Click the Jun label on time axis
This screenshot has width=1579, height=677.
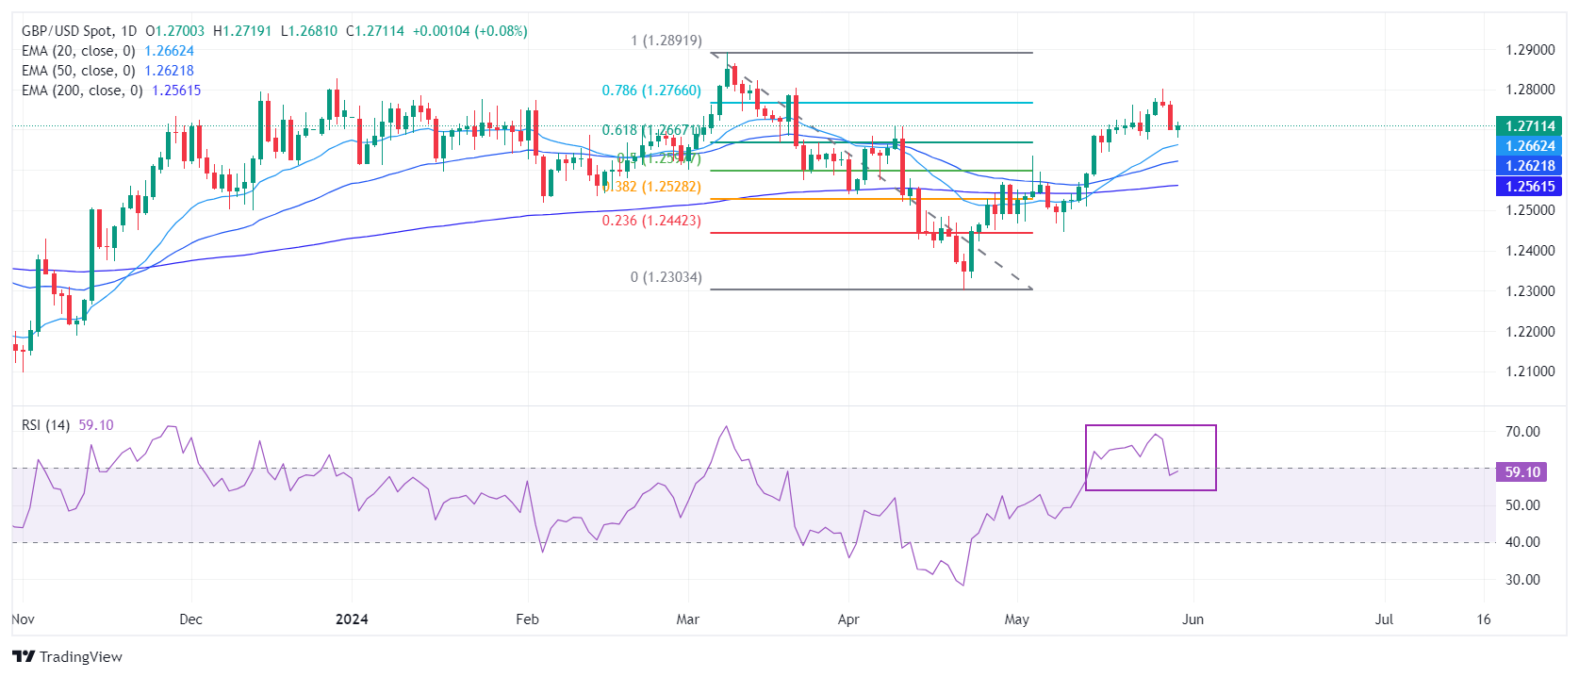click(x=1192, y=619)
